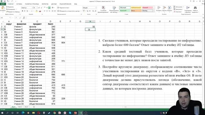The width and height of the screenshot is (205, 115).
Task: Open Sort and Filter (Сортировка и фильтр)
Action: [188, 9]
